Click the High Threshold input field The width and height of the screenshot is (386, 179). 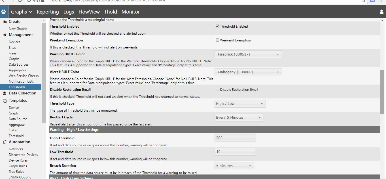click(235, 138)
